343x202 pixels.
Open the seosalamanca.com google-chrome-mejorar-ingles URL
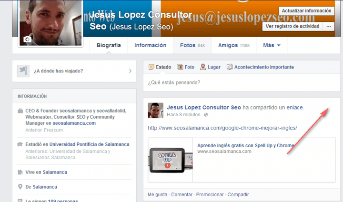(222, 128)
